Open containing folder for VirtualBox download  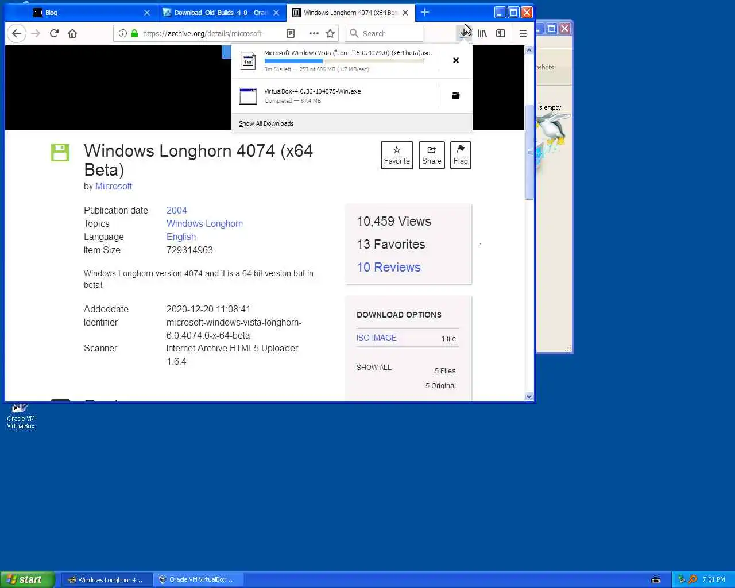[456, 95]
